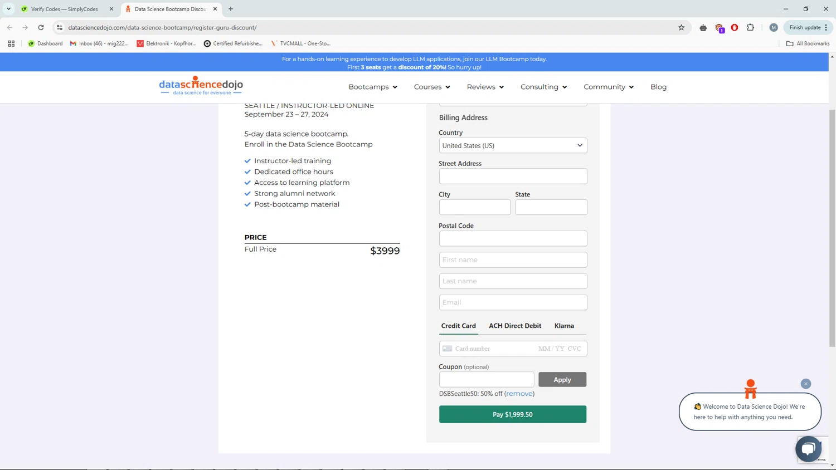Click the page vertical scrollbar thumb
The width and height of the screenshot is (836, 470).
pos(832,228)
